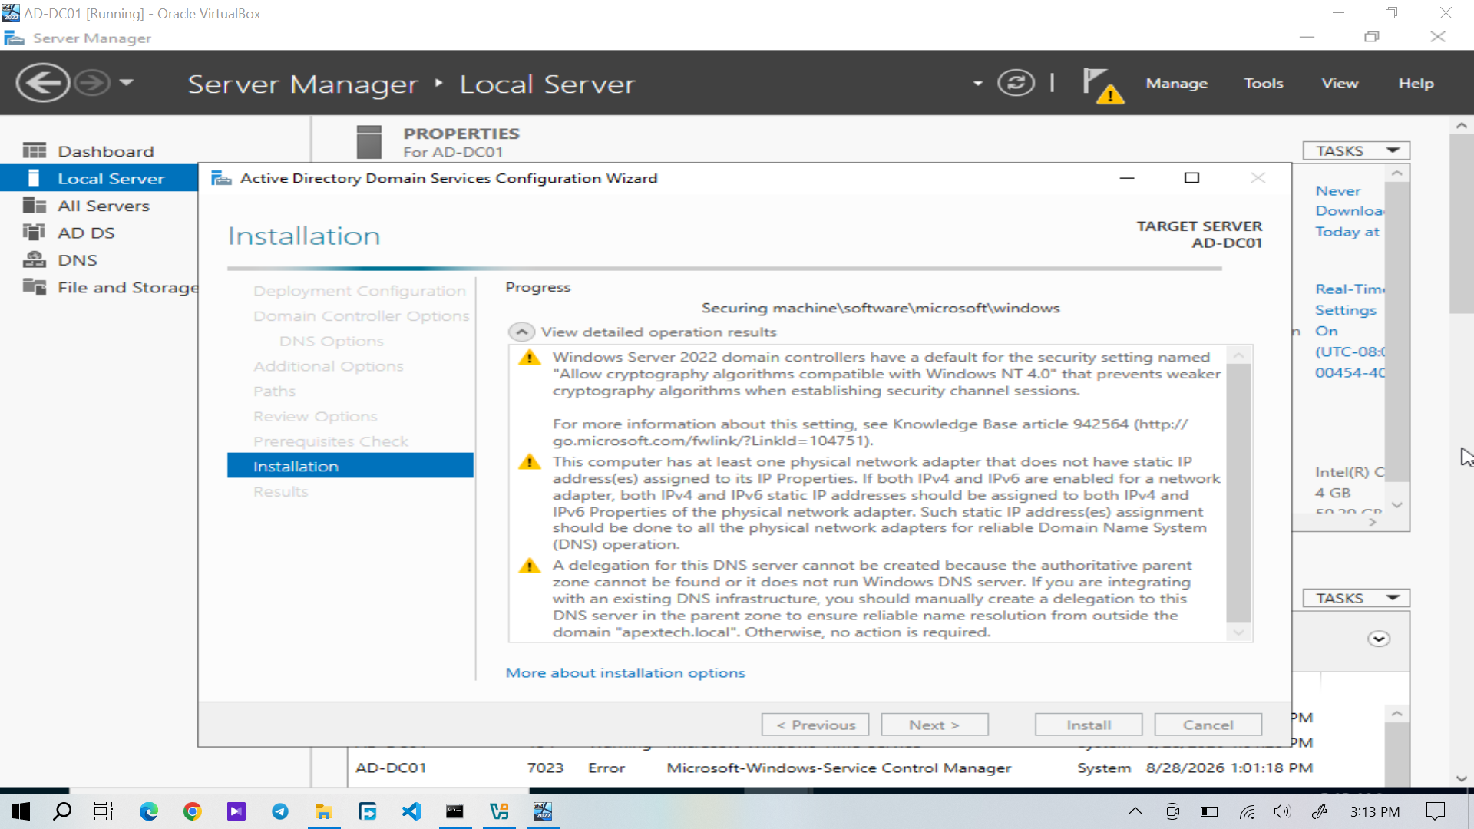Click the results pane scrollbar

coord(1238,492)
